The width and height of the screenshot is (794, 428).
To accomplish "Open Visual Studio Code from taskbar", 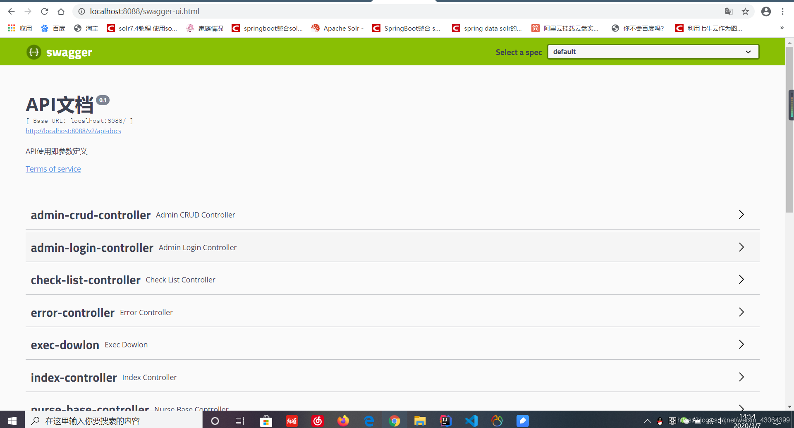I will point(471,421).
